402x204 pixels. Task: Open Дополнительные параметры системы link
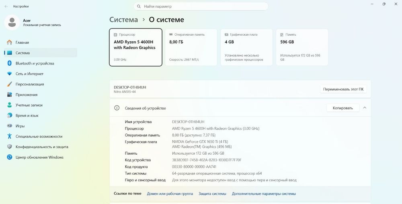click(x=264, y=194)
